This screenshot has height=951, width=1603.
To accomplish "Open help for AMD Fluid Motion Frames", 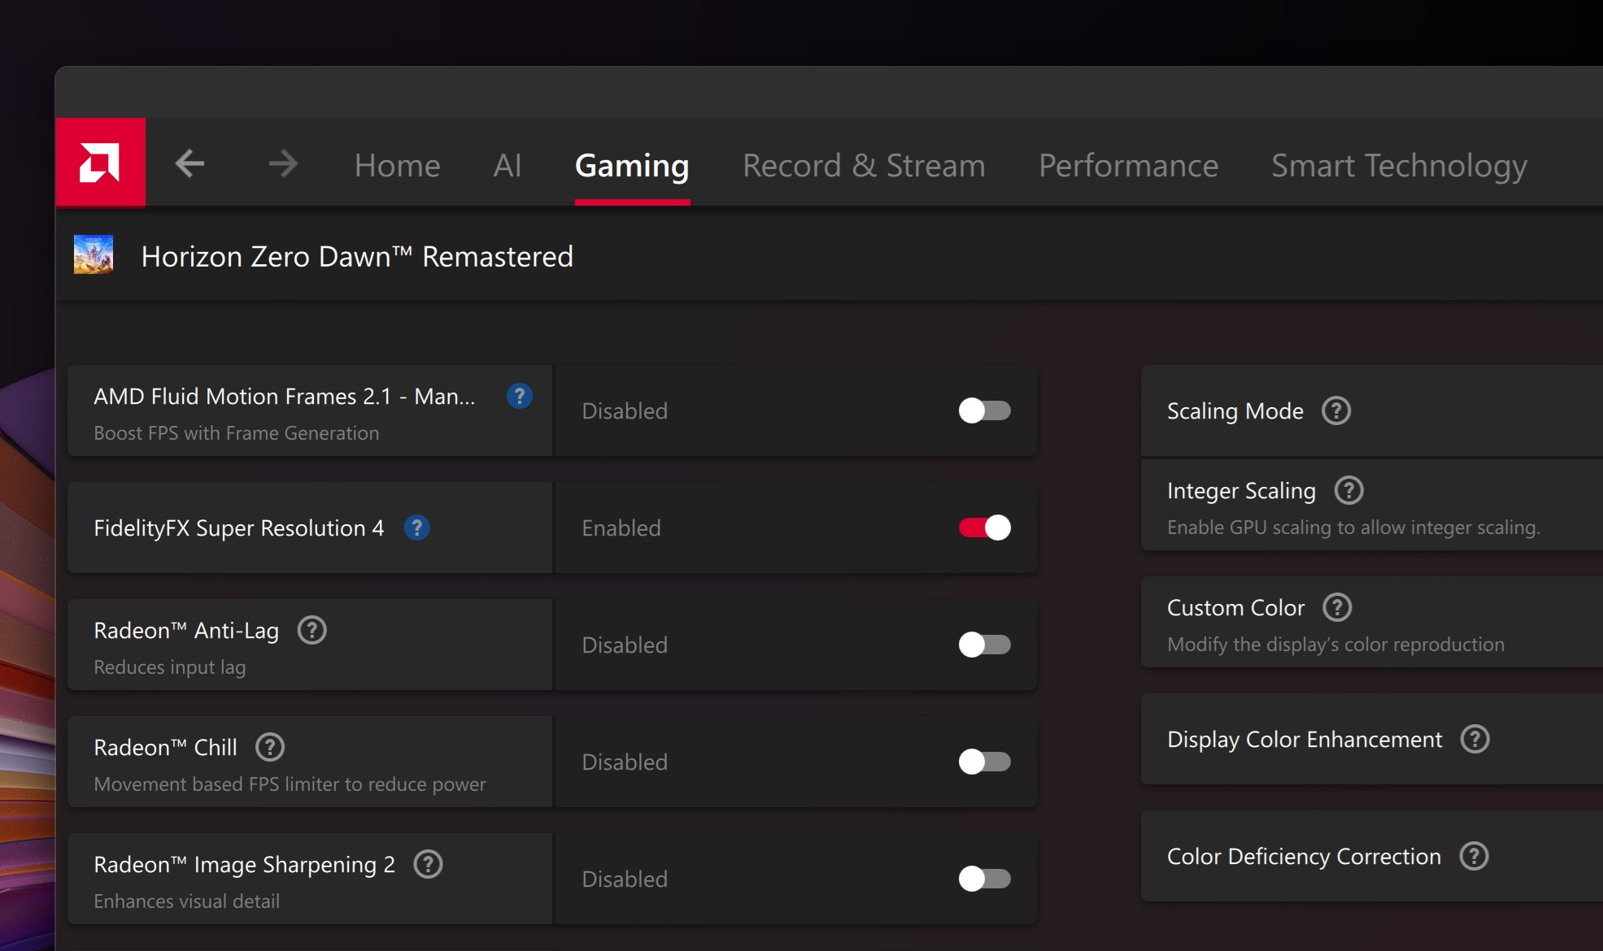I will 519,396.
